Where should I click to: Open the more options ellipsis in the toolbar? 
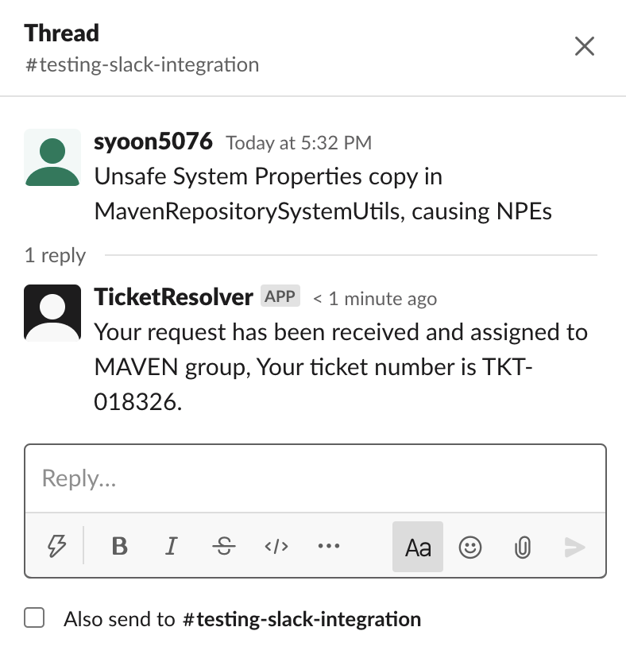[328, 546]
